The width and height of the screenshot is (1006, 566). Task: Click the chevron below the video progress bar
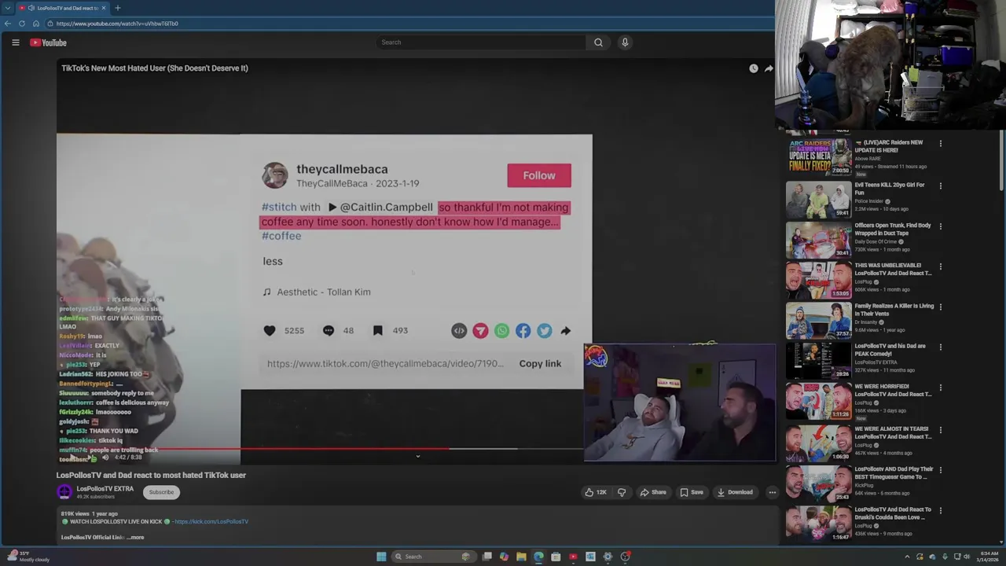[x=417, y=457]
